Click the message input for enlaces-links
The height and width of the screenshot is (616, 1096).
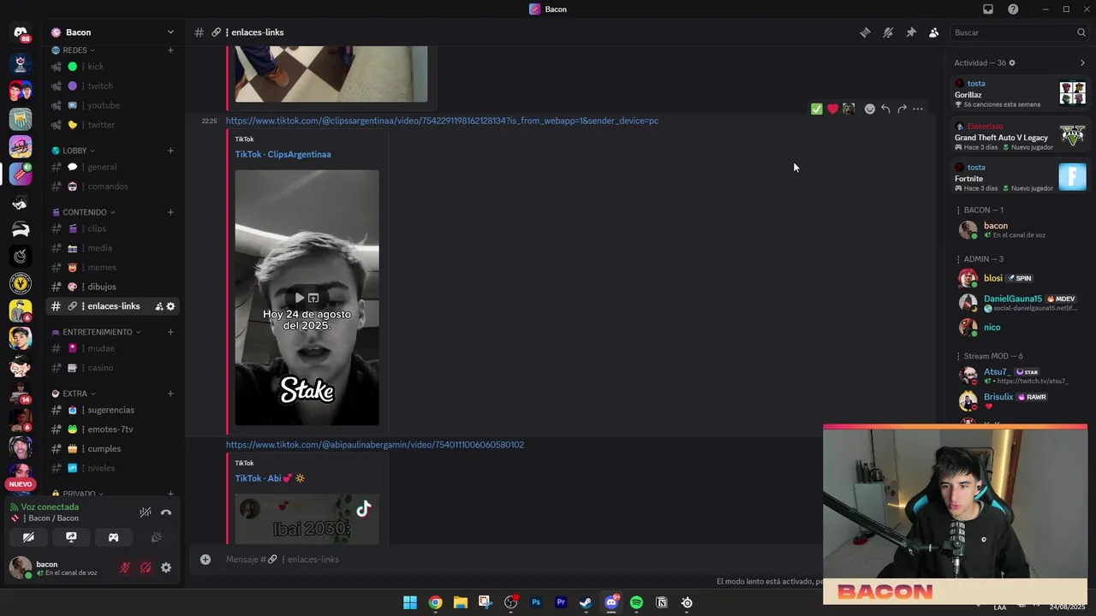pyautogui.click(x=514, y=560)
